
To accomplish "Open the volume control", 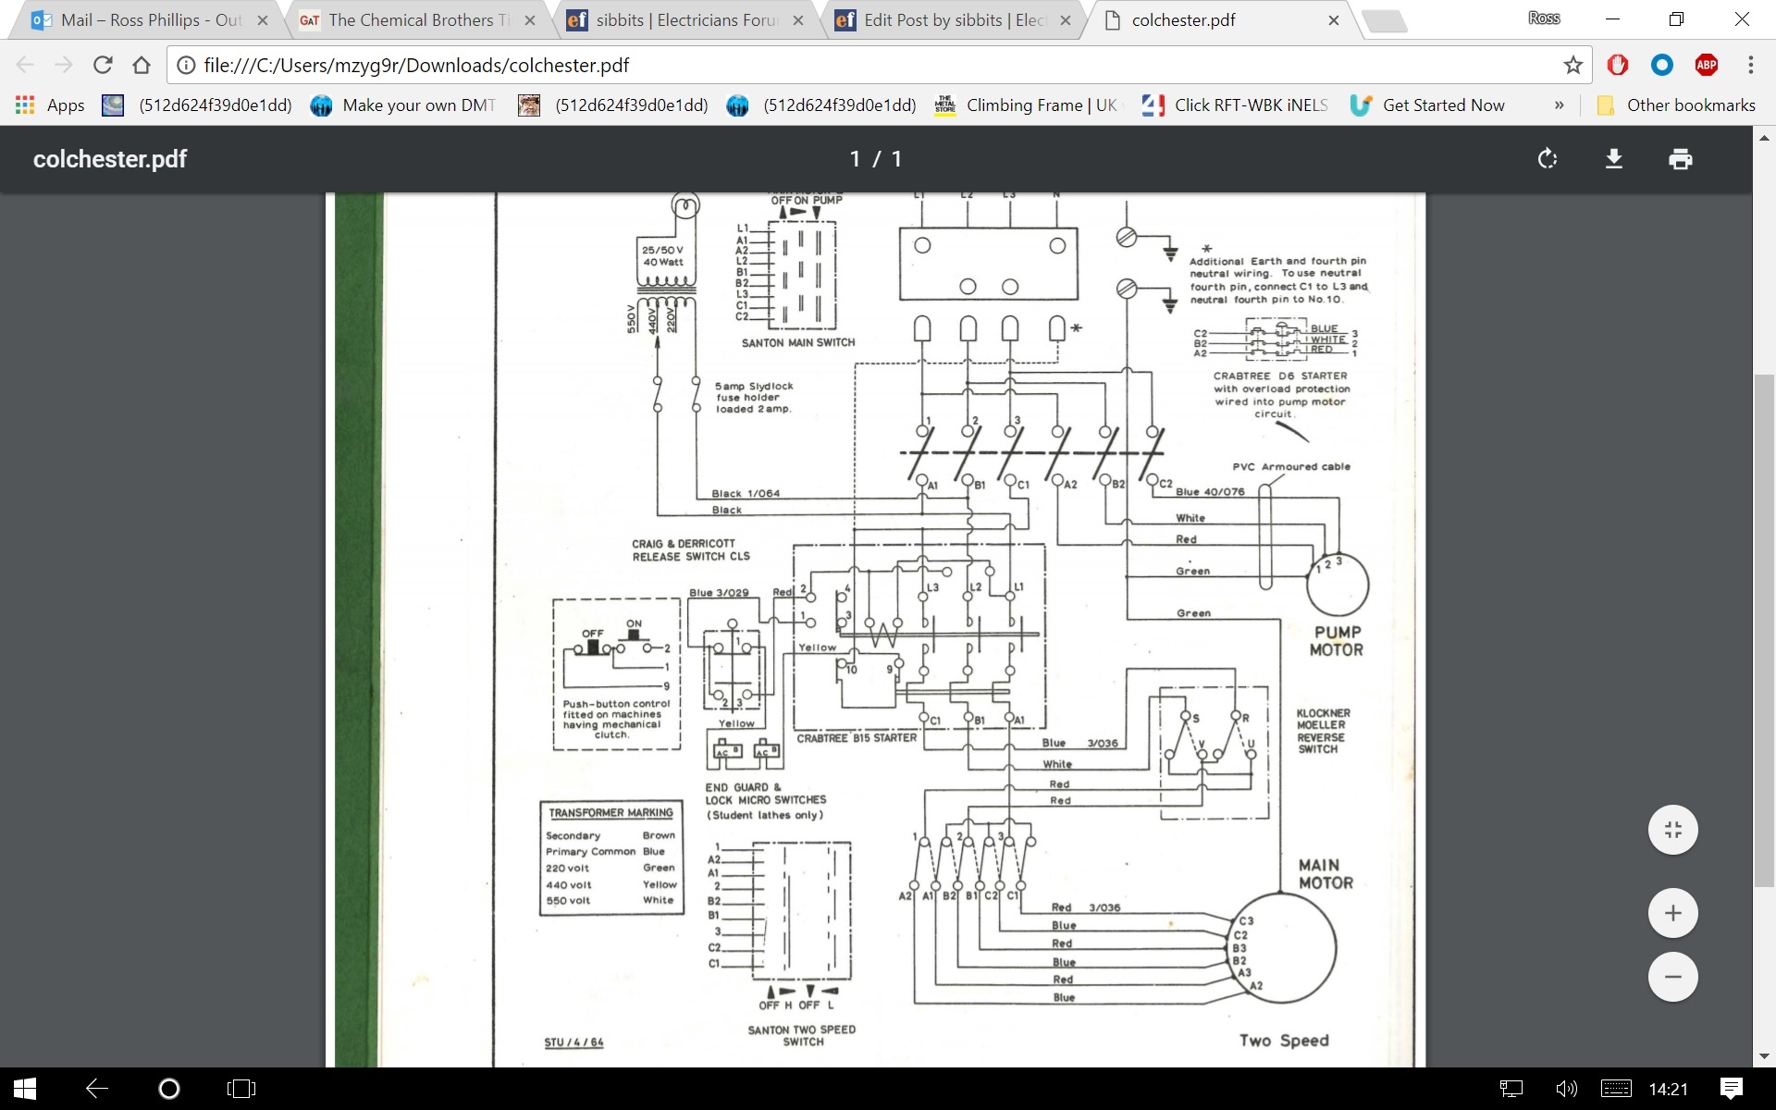I will [1566, 1089].
